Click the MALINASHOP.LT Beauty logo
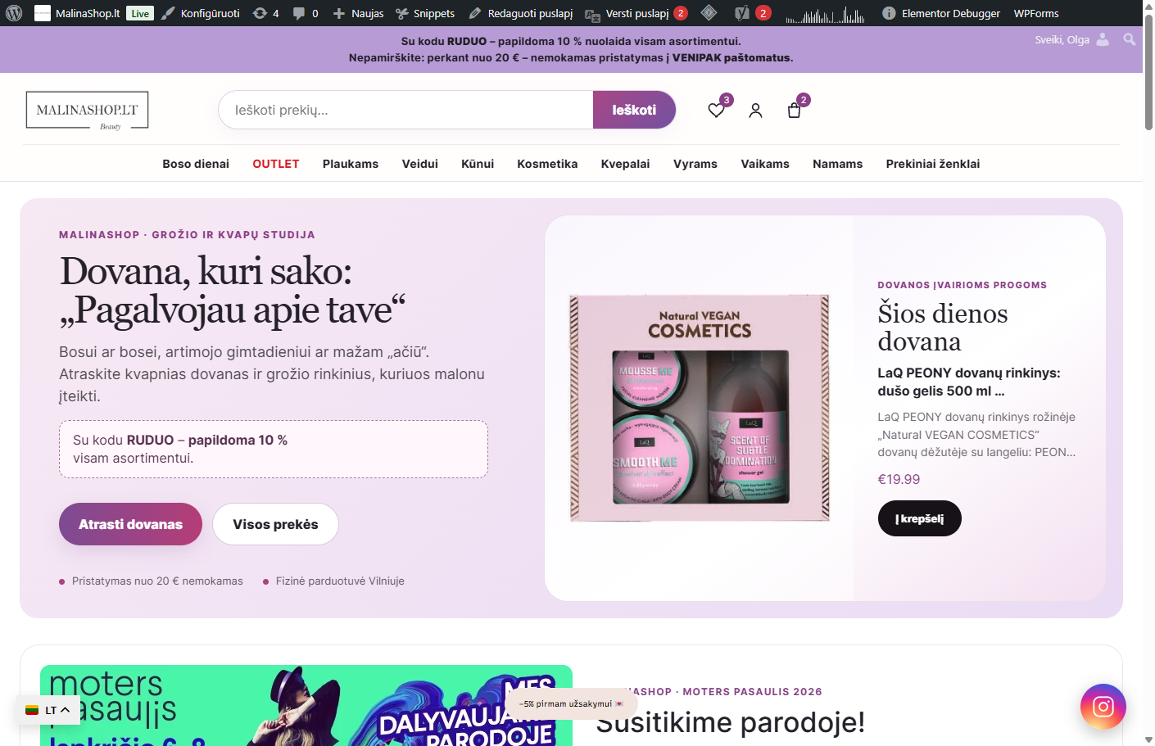 point(87,110)
